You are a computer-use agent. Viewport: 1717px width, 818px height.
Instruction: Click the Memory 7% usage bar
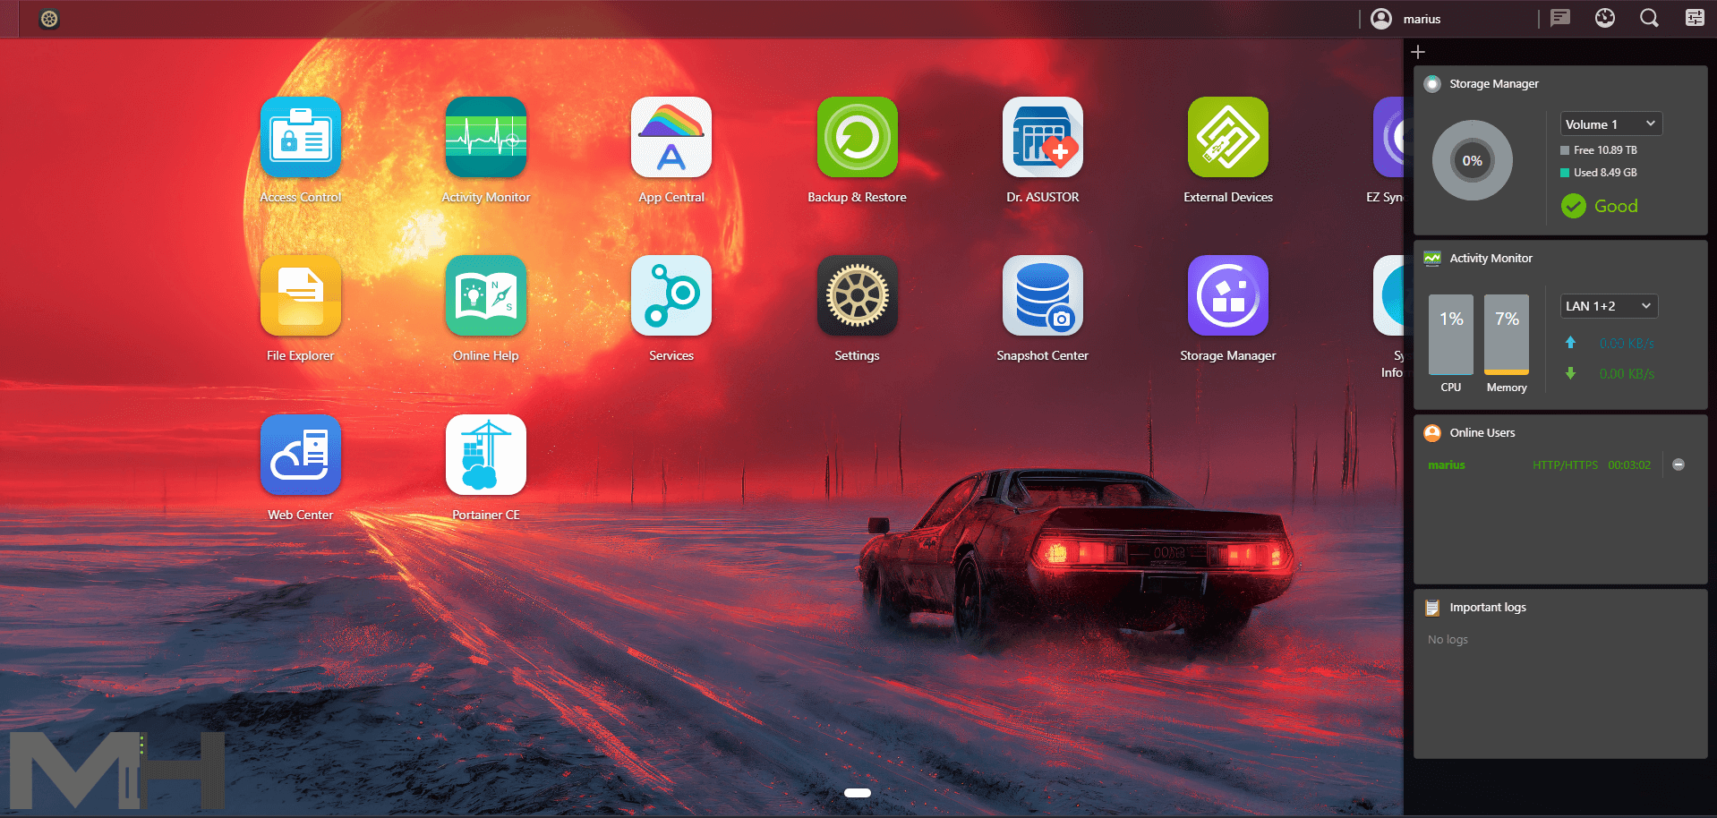tap(1507, 335)
